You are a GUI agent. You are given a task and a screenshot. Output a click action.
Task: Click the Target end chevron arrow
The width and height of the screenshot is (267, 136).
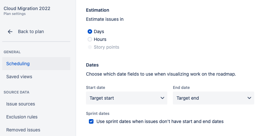[x=249, y=98]
